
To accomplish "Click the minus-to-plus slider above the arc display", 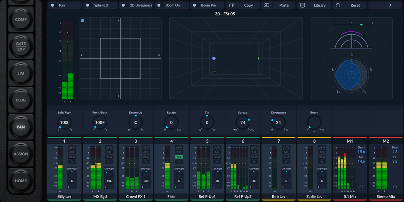I will (351, 25).
